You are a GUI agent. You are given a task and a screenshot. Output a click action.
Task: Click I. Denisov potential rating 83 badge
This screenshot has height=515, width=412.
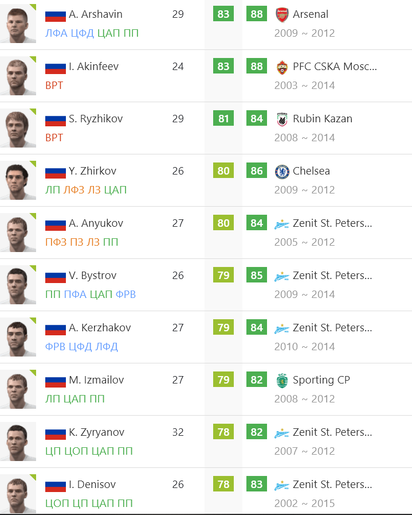(257, 484)
